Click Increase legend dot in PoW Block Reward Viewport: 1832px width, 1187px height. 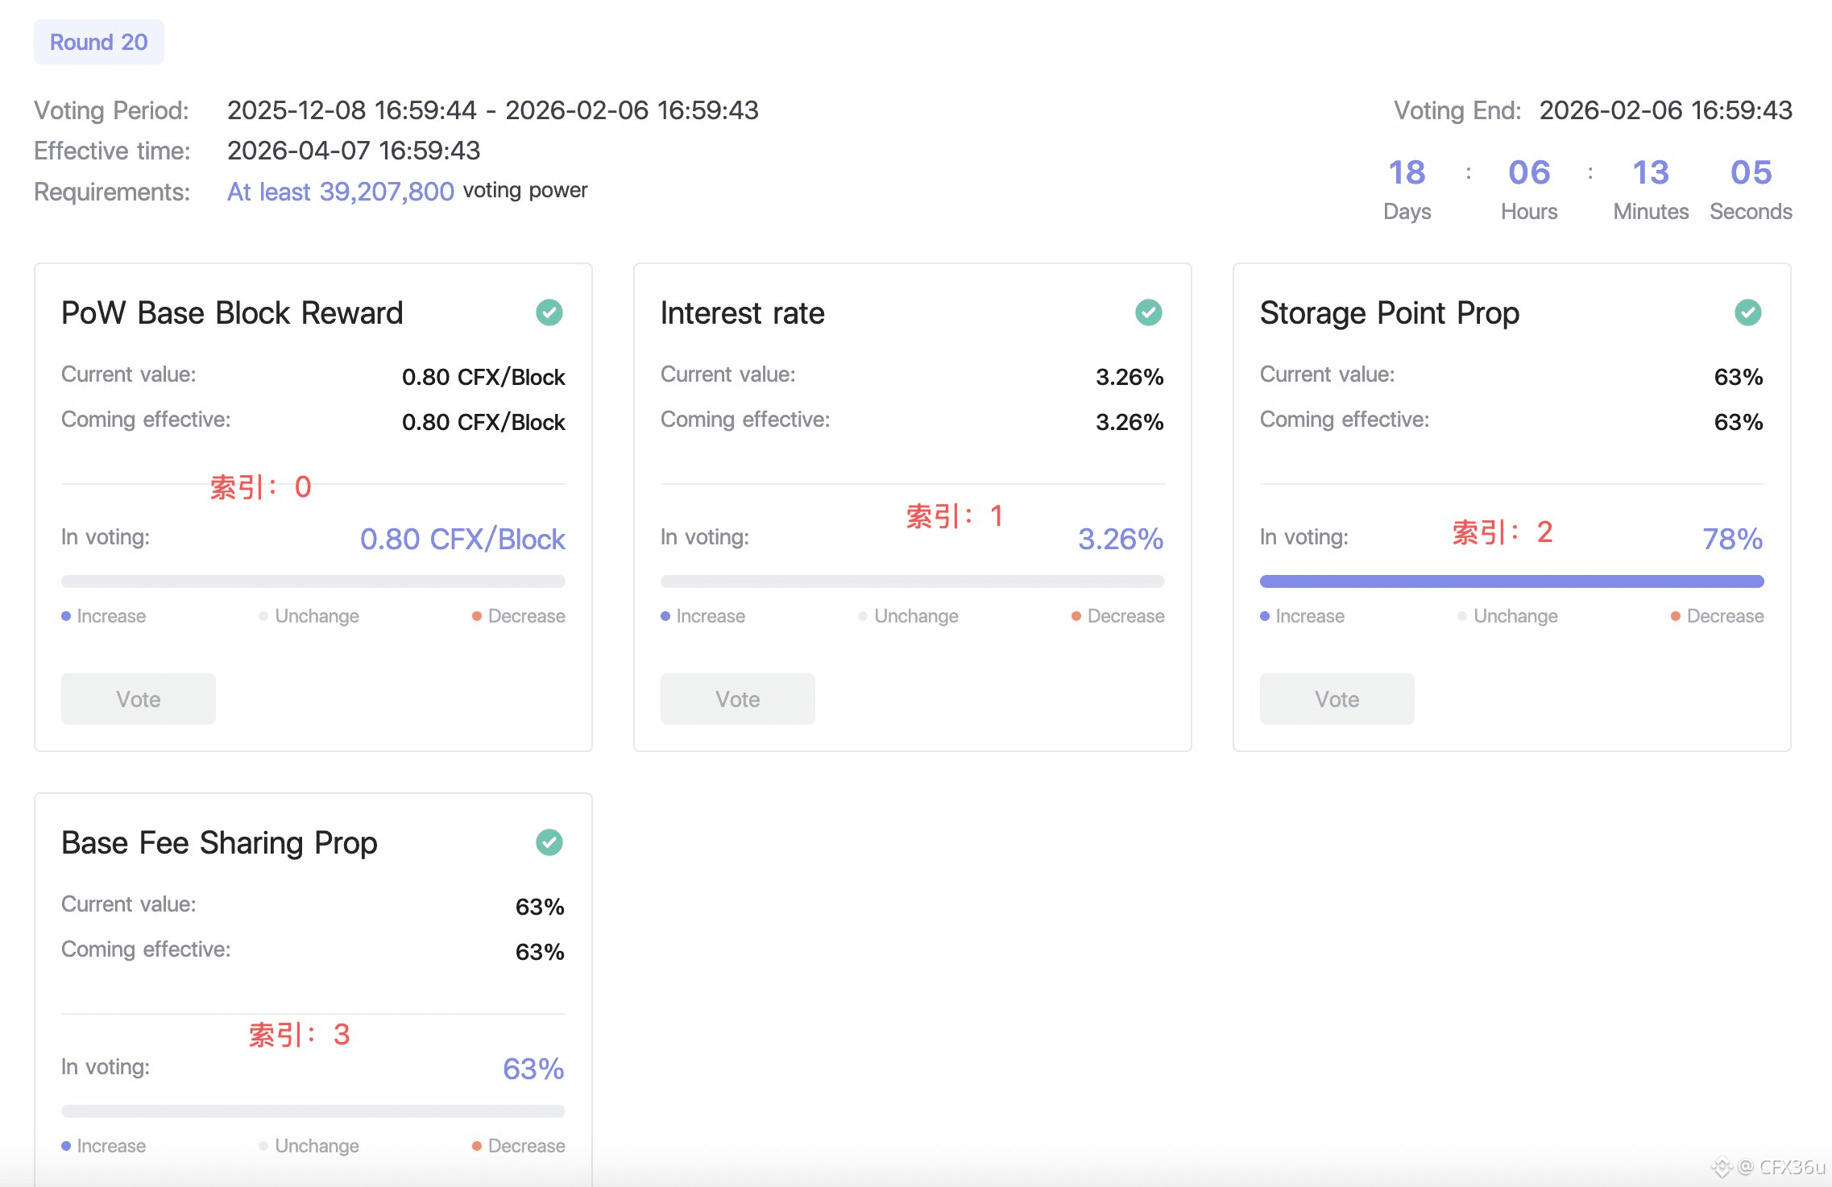66,616
